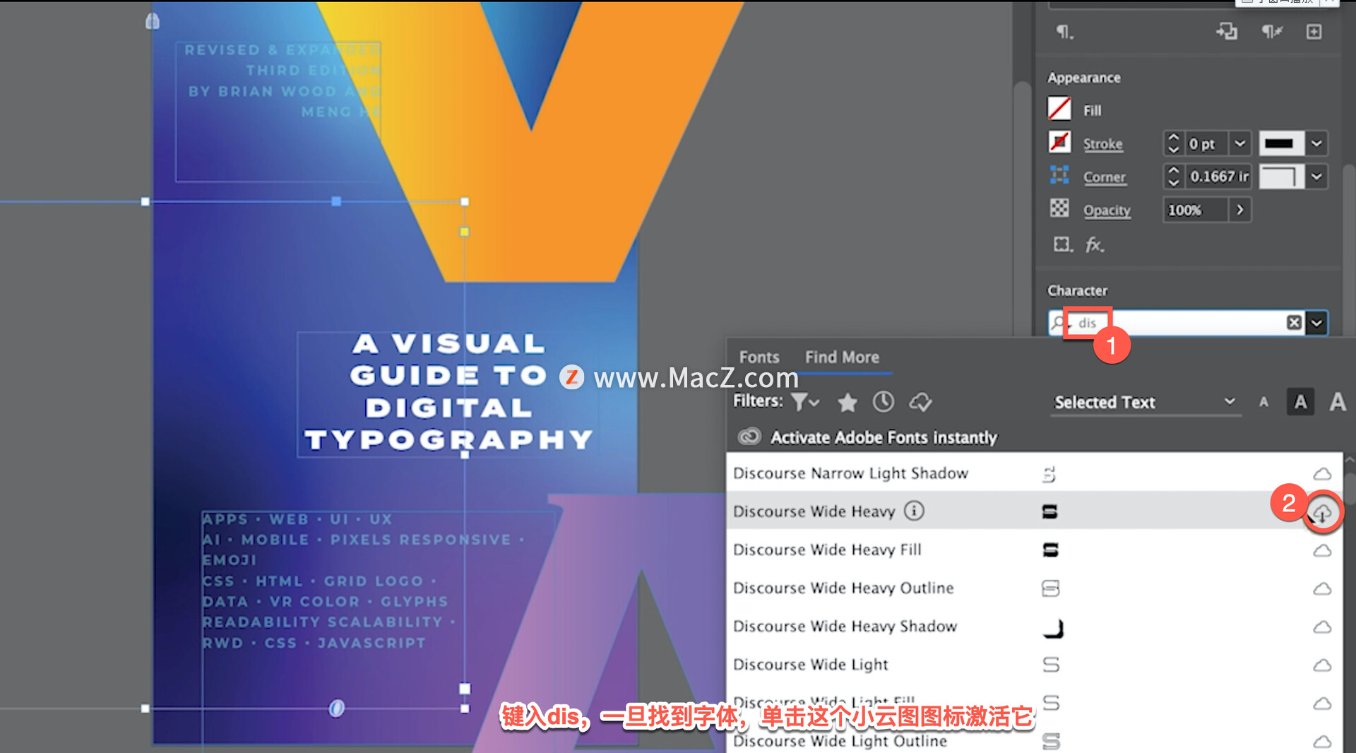Switch to the Fonts tab
Image resolution: width=1356 pixels, height=753 pixels.
coord(759,357)
